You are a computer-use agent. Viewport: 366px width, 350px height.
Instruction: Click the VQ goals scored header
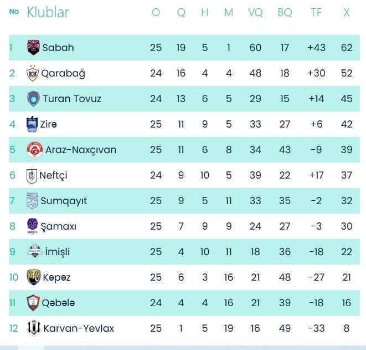tap(255, 12)
